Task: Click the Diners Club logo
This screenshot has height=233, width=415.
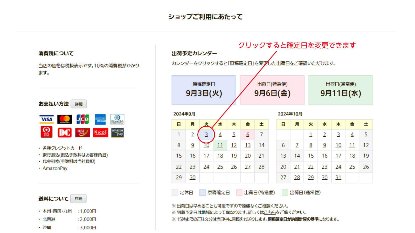Action: (117, 119)
